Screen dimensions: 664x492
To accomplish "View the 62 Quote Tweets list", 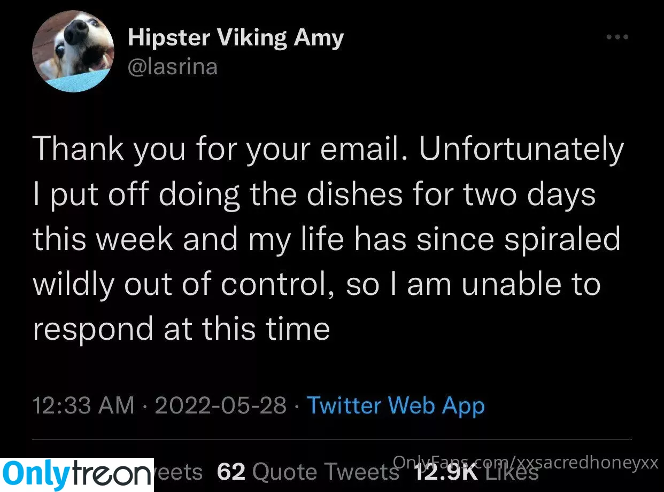I will pyautogui.click(x=308, y=472).
